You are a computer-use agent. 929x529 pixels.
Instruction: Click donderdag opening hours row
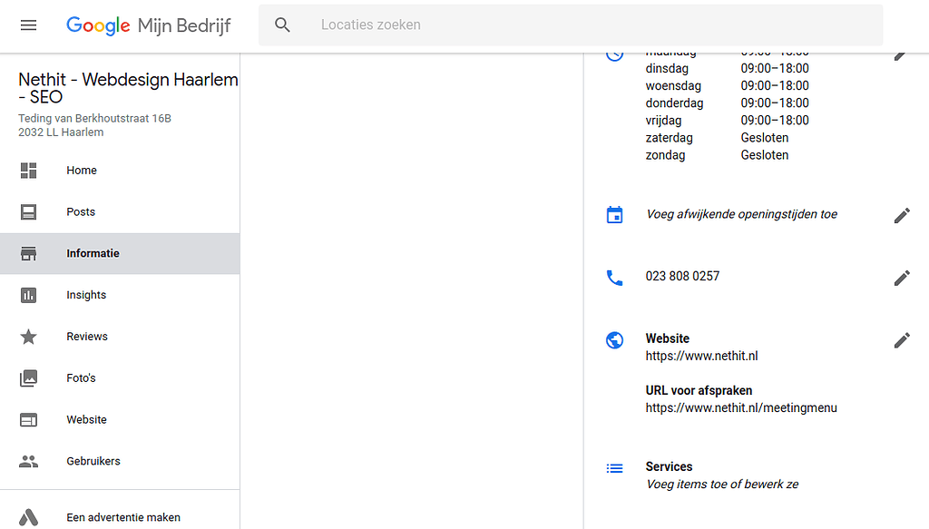727,103
